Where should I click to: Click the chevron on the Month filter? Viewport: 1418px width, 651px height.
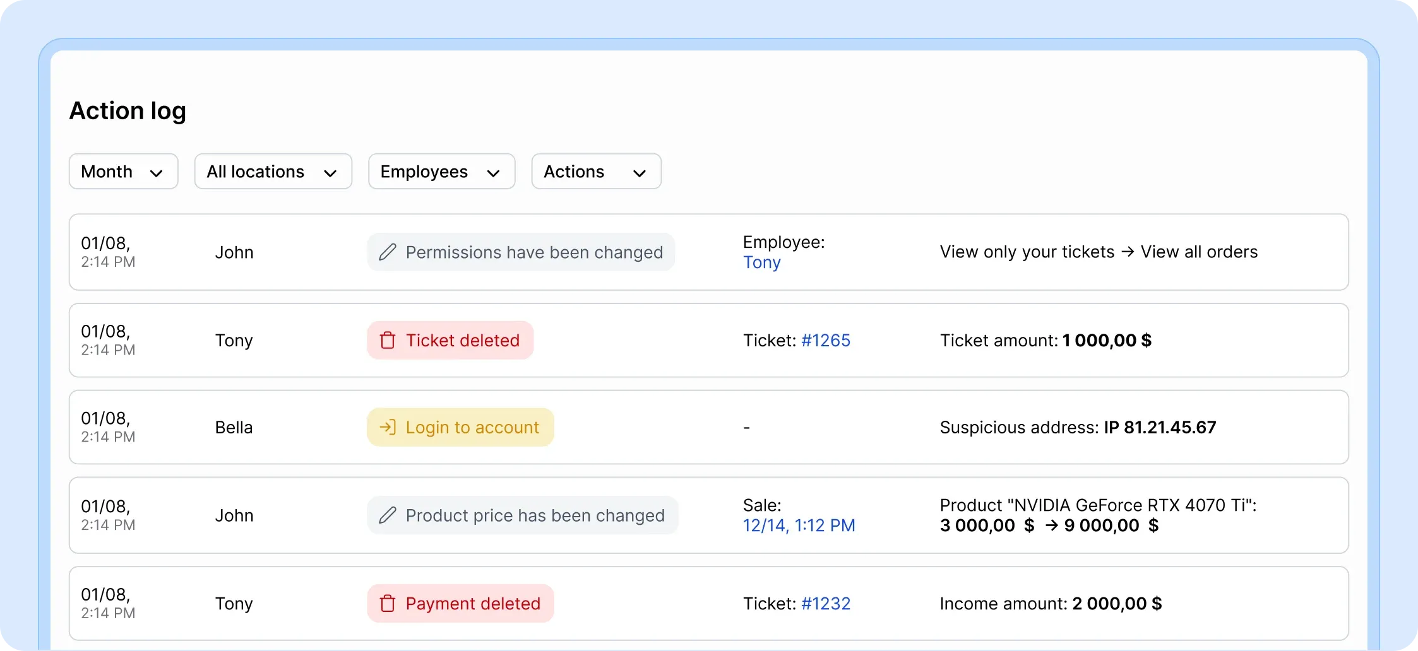[x=157, y=172]
